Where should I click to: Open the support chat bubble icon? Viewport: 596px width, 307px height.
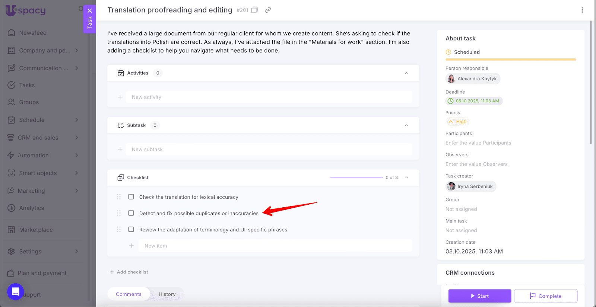(x=16, y=292)
